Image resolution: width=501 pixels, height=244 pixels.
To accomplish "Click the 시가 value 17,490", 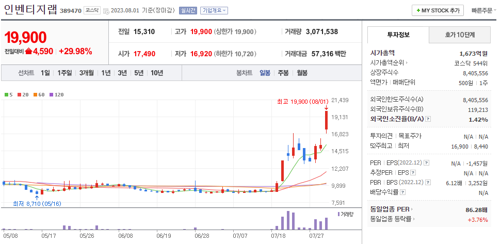I will pos(144,54).
